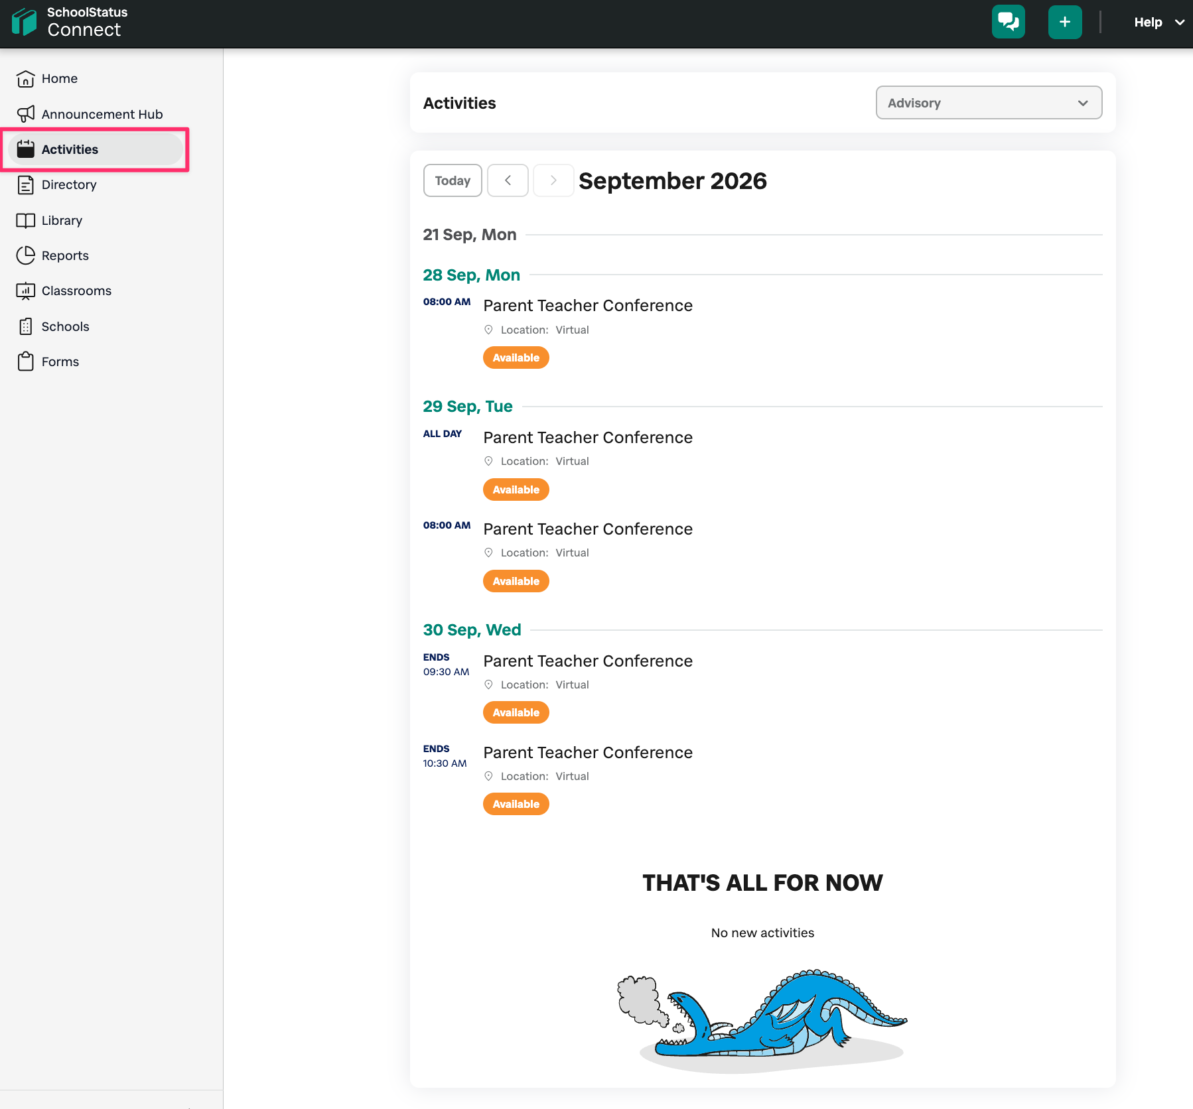1193x1109 pixels.
Task: Click the 29 Sep, Tue date heading
Action: click(x=468, y=407)
